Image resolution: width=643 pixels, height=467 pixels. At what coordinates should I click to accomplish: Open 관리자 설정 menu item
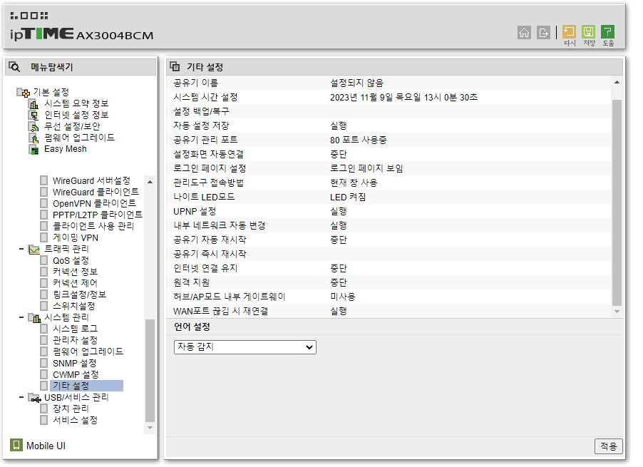pyautogui.click(x=75, y=340)
